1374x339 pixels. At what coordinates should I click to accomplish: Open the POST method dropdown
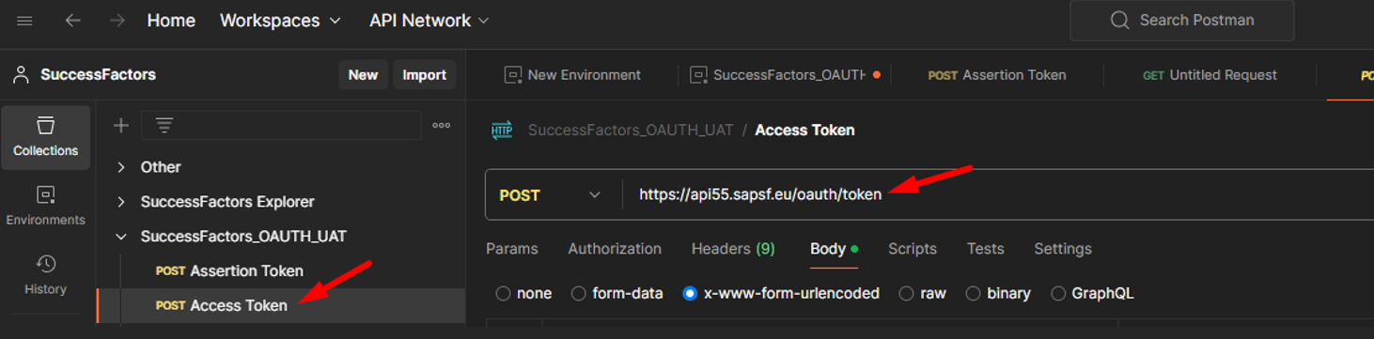pos(552,195)
